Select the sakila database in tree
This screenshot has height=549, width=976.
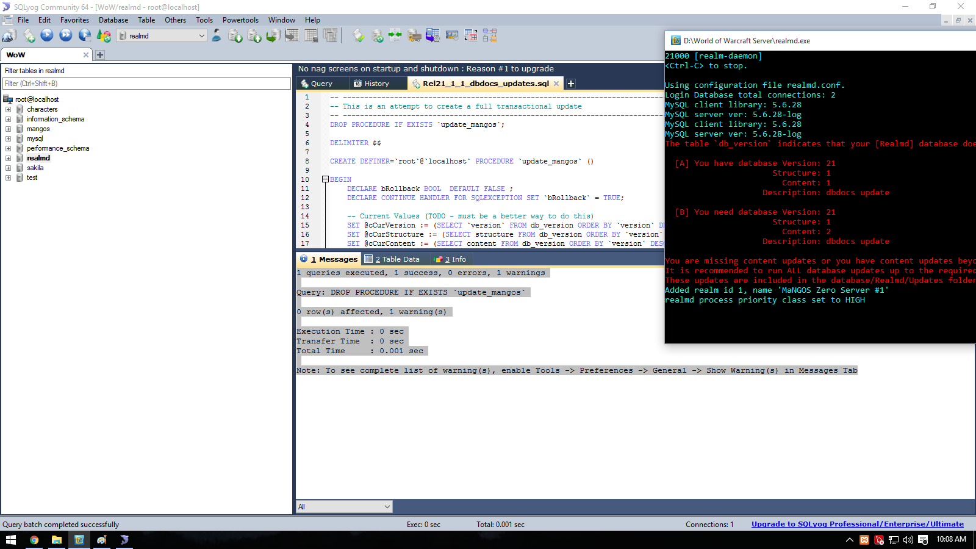coord(35,168)
